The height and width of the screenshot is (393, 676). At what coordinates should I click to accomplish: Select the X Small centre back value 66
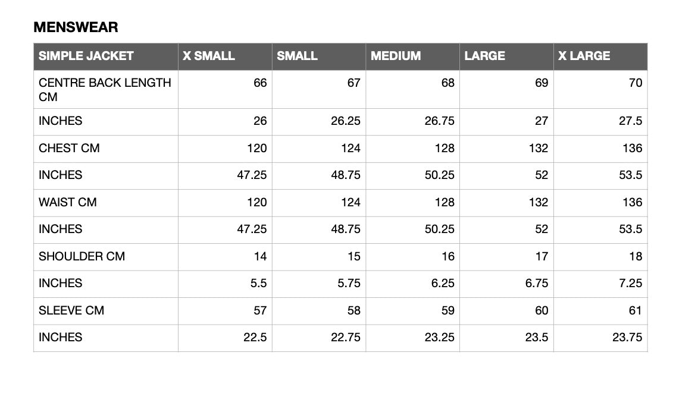coord(260,83)
